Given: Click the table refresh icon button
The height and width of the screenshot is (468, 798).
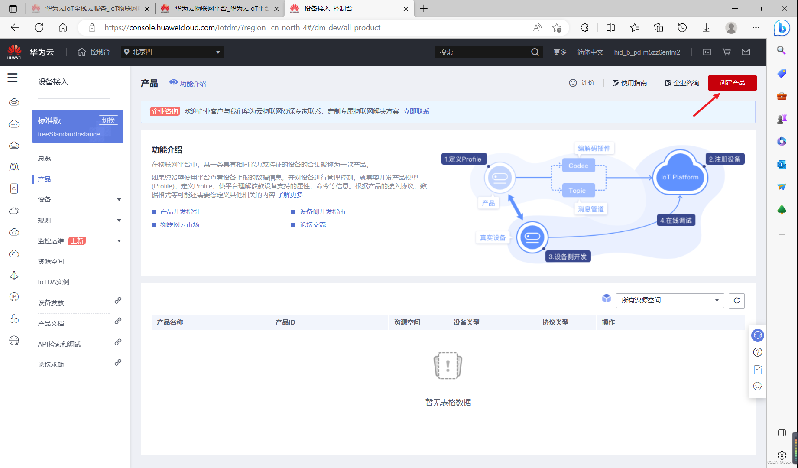Looking at the screenshot, I should (x=736, y=300).
